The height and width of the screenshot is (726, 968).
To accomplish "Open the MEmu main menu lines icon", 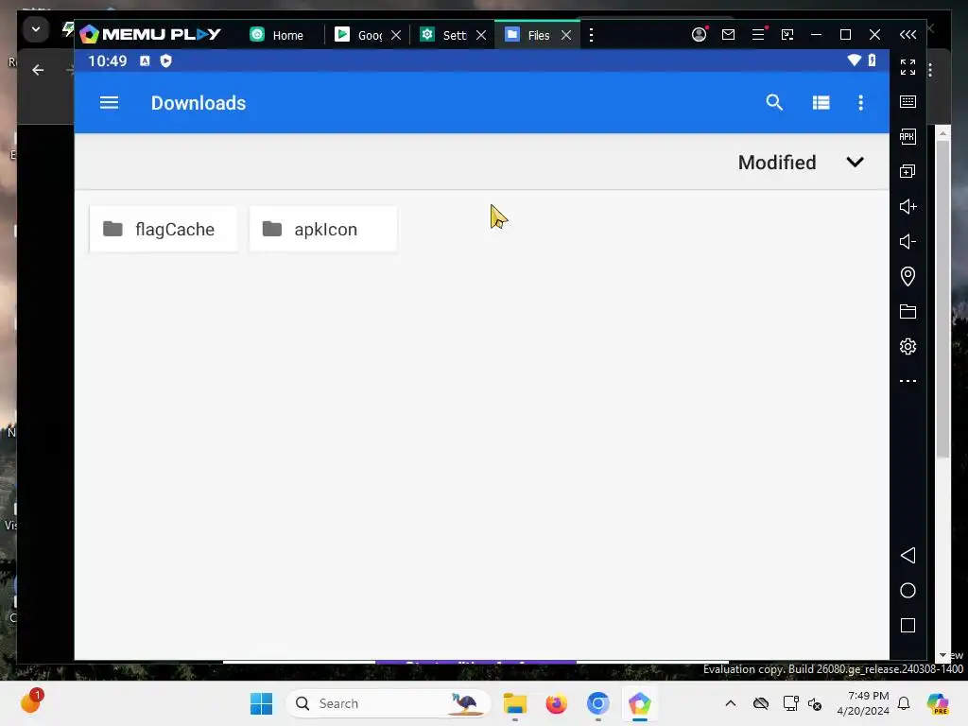I will coord(758,35).
